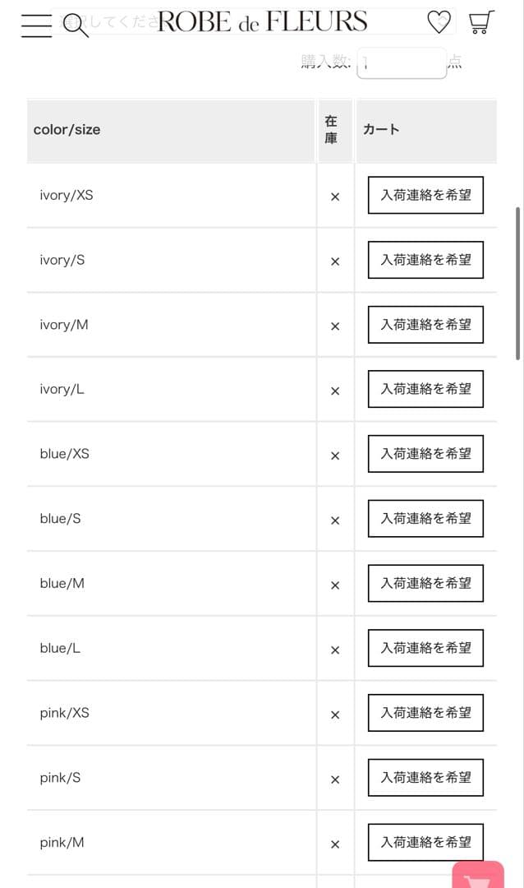Click the page vertical scrollbar
Image resolution: width=524 pixels, height=888 pixels.
pyautogui.click(x=517, y=283)
